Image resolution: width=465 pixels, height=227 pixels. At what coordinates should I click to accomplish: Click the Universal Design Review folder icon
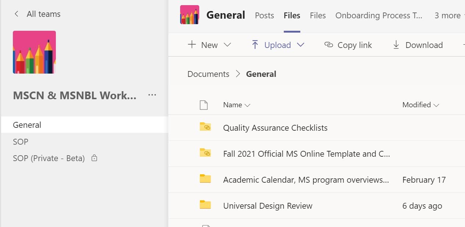[205, 205]
